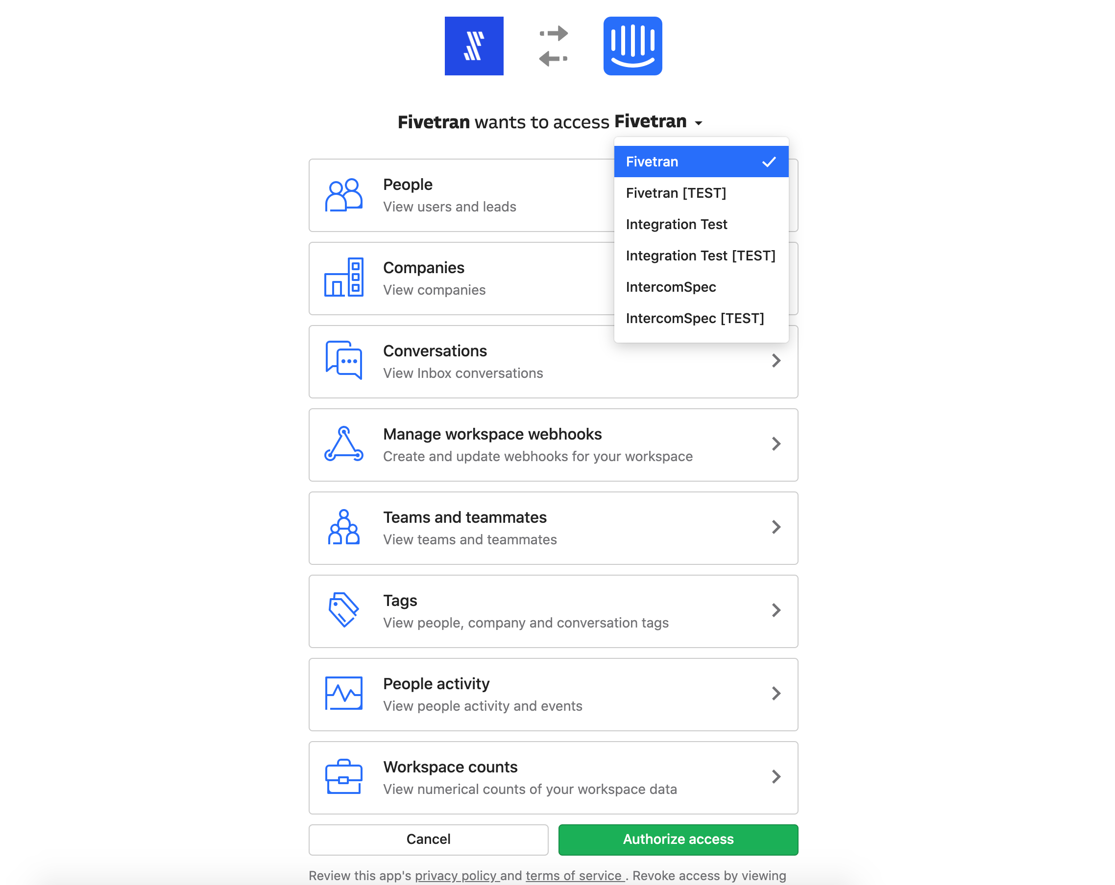Expand the Conversations permission chevron

(776, 361)
